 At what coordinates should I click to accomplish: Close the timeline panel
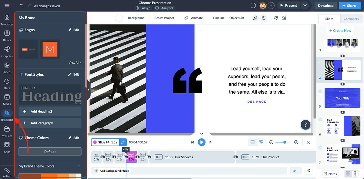point(308,142)
